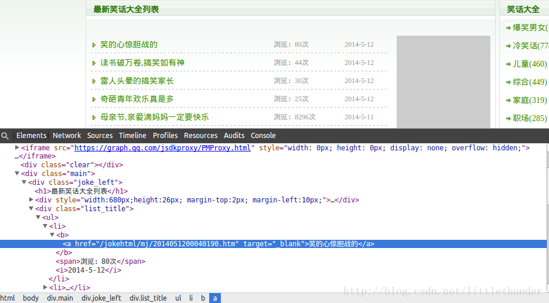Click green arrow bullet before 读书破万卷,搞笑如有神
Screen dimensions: 549x303
pos(94,63)
